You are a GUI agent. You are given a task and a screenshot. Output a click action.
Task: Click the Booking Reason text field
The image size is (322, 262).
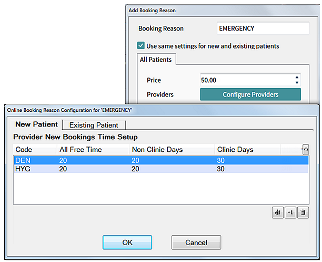tap(263, 28)
